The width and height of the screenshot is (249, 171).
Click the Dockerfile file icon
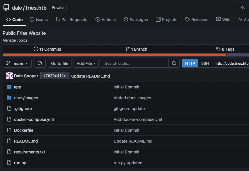9,130
